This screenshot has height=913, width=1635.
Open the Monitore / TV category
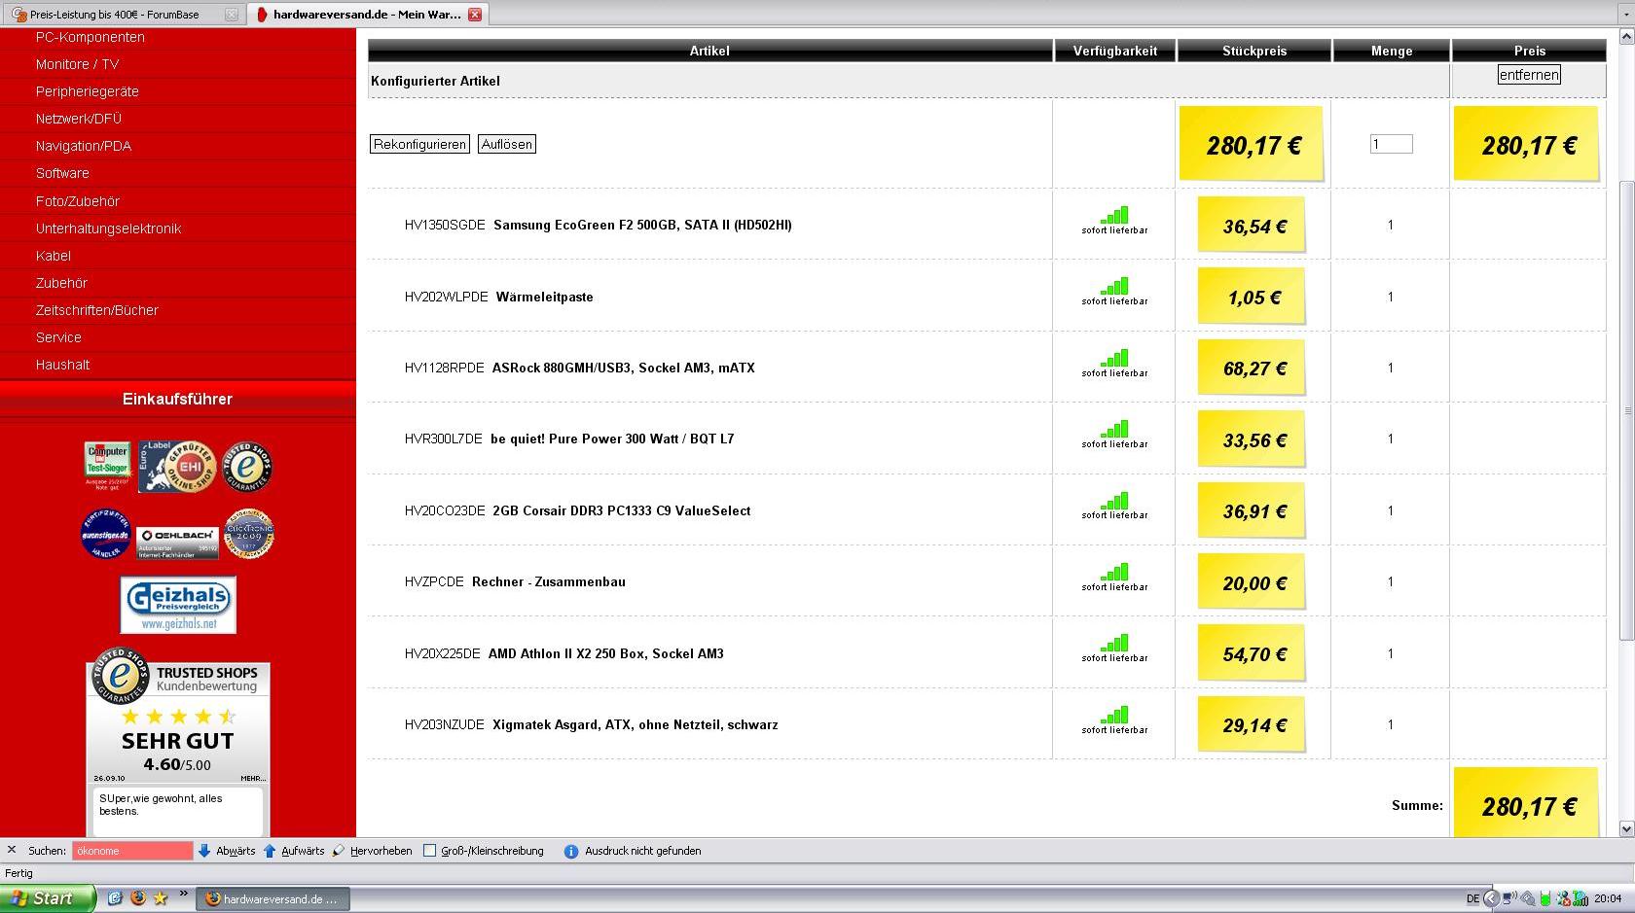[x=77, y=64]
